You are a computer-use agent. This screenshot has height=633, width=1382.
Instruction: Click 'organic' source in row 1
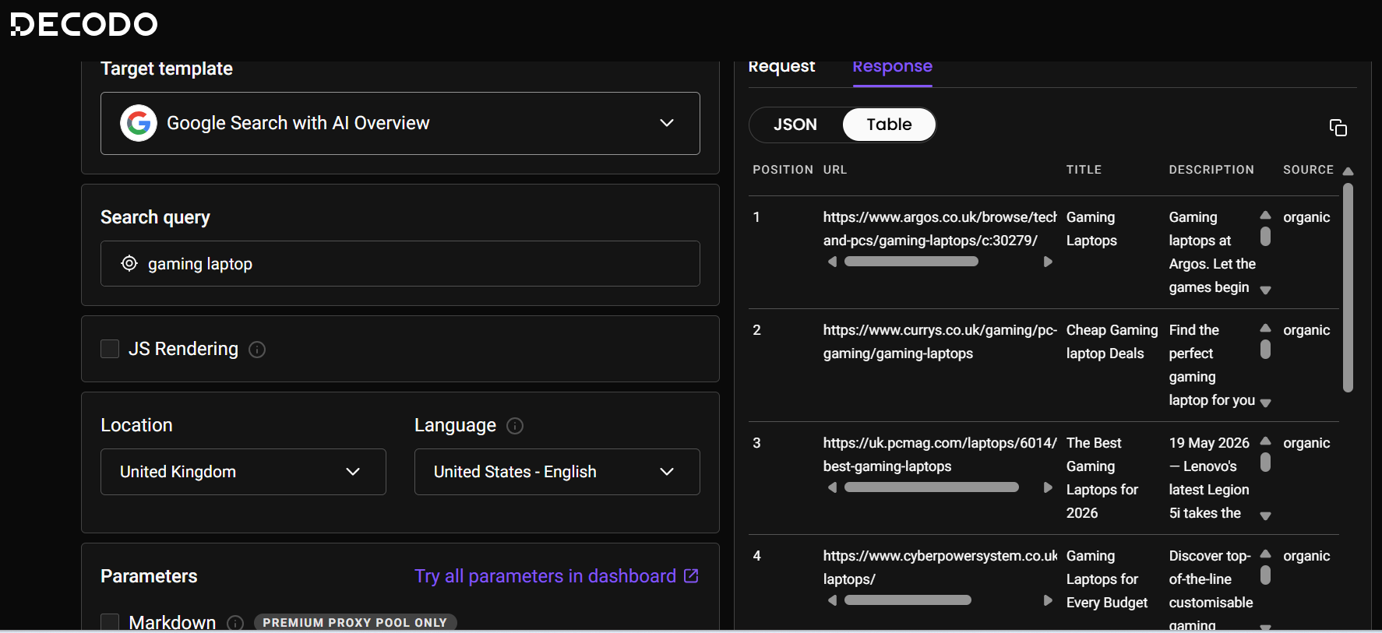[x=1306, y=217]
